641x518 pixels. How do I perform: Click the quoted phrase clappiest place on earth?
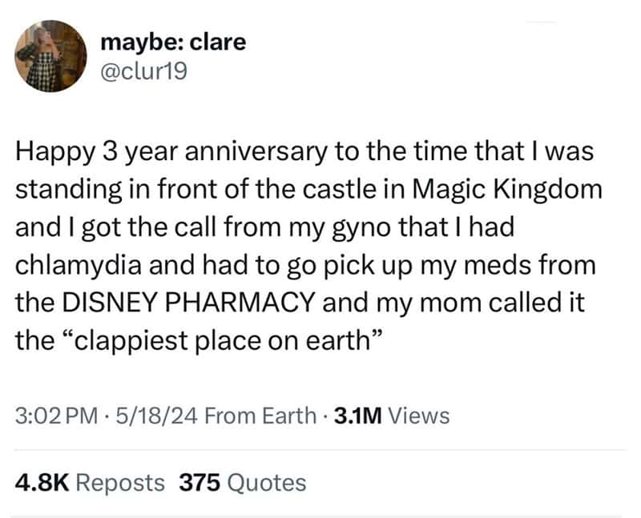coord(224,340)
